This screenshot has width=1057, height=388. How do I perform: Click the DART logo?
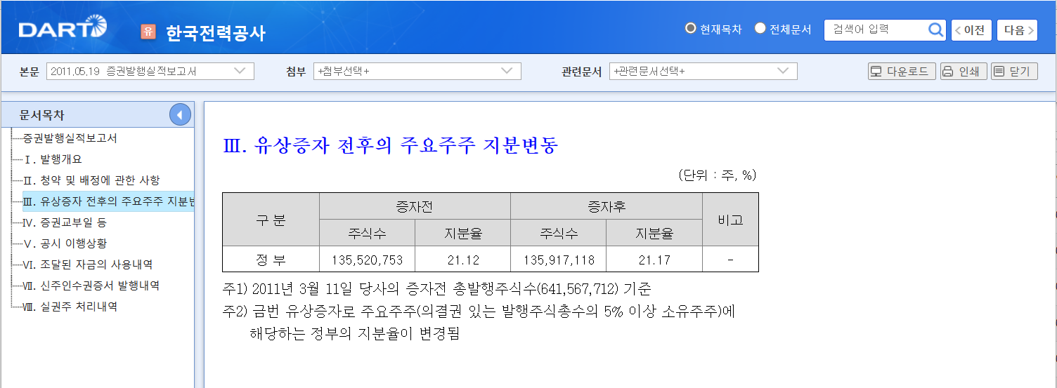click(x=63, y=30)
